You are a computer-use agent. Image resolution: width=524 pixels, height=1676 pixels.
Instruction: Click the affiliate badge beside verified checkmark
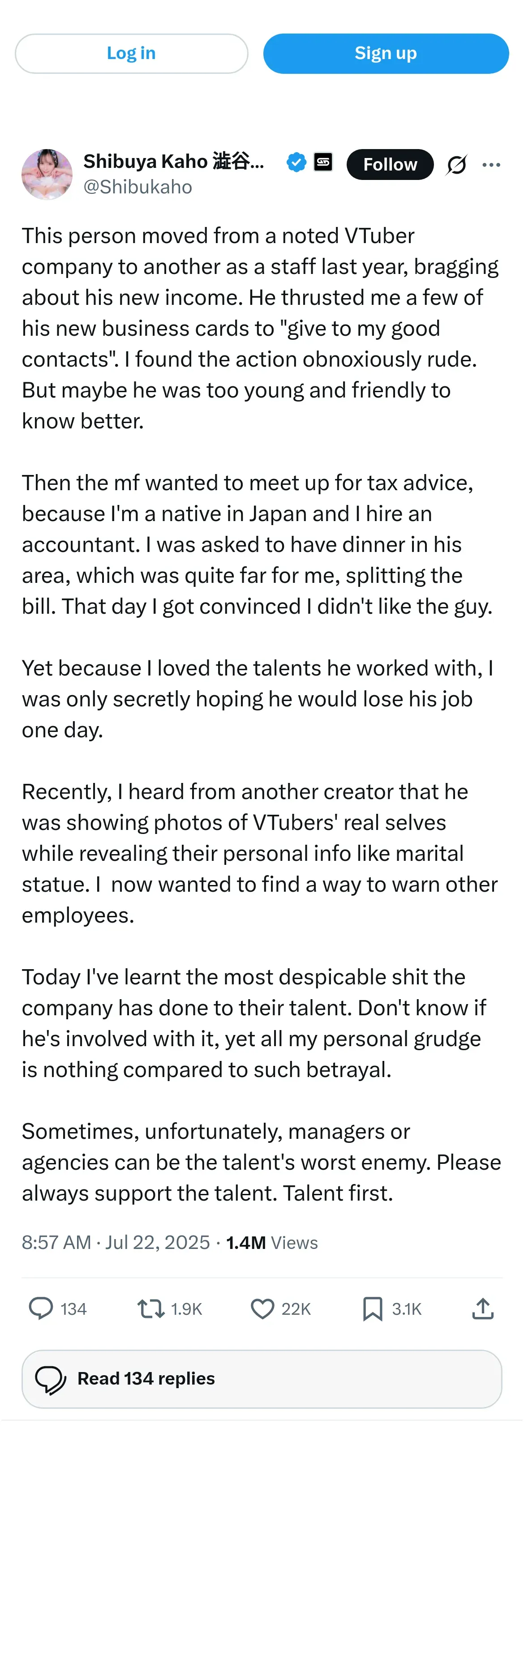point(323,162)
